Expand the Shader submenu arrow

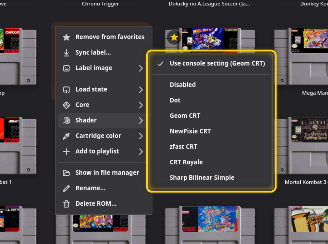(141, 121)
